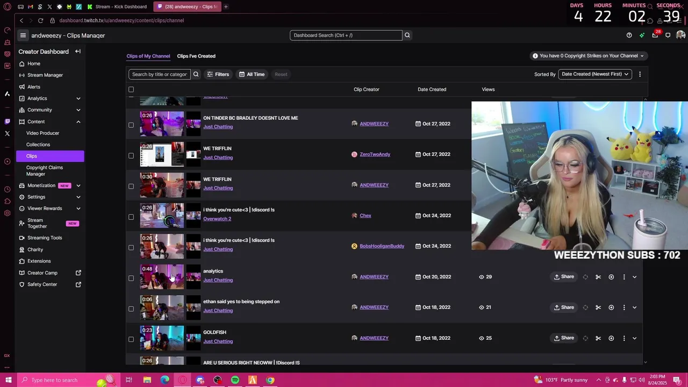Open the hamburger menu beside Clips Manager title
The height and width of the screenshot is (387, 688).
(23, 35)
